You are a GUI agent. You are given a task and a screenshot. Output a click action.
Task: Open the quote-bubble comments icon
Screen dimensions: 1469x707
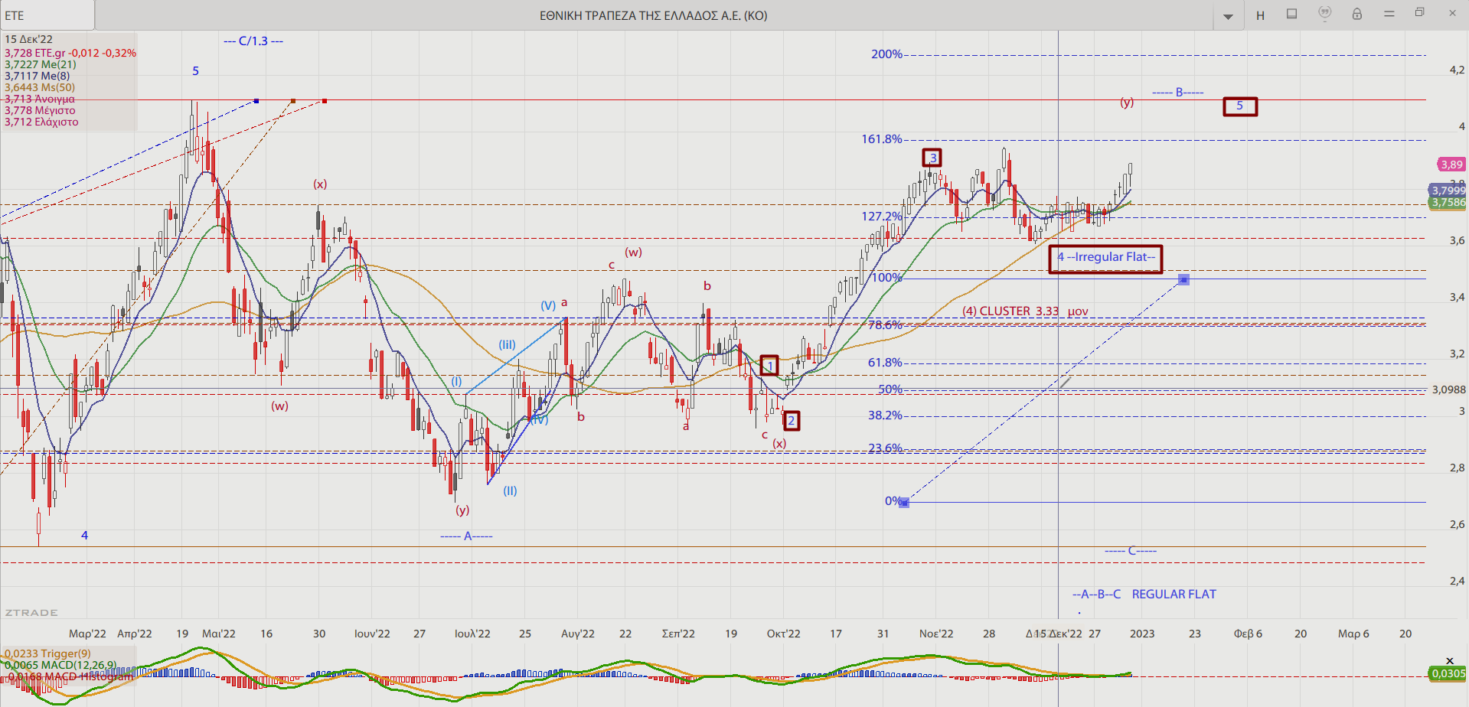pos(1324,14)
